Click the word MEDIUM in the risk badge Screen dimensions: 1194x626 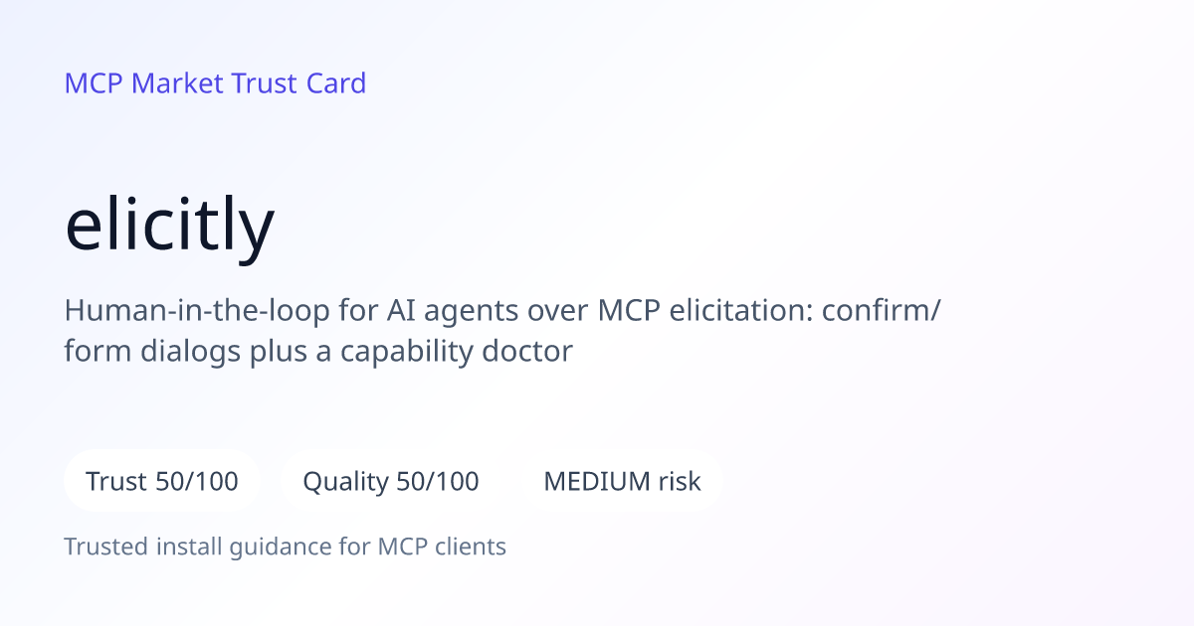(596, 482)
